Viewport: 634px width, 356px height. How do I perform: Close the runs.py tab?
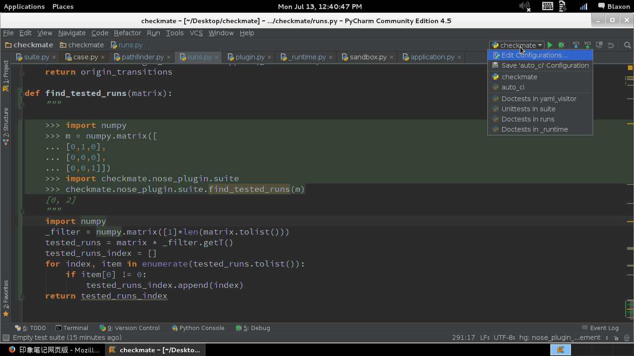(216, 57)
